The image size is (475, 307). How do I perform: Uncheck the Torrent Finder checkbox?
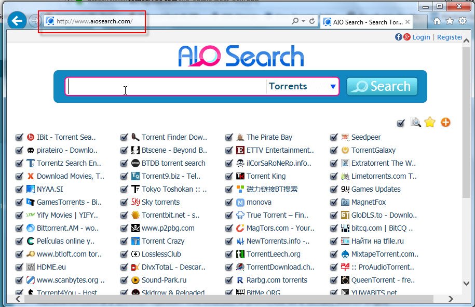(x=124, y=137)
